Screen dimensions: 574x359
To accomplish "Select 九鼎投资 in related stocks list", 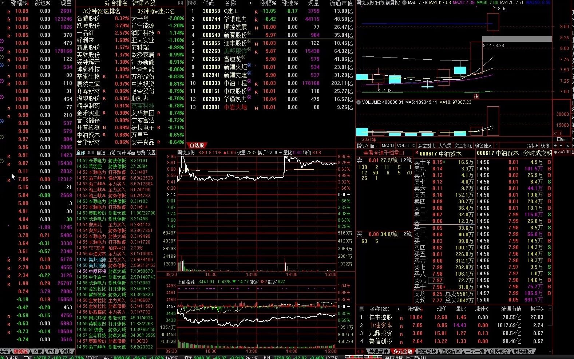I will (381, 333).
